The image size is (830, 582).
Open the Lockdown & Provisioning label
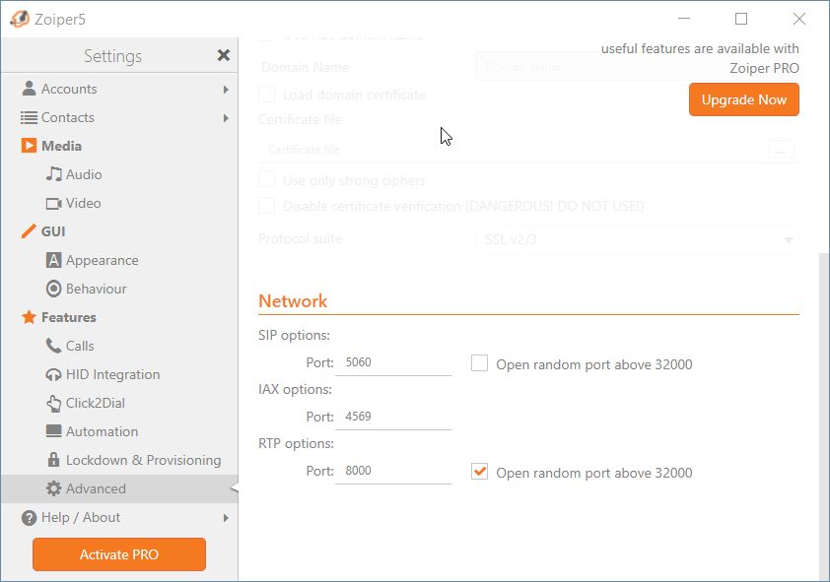(144, 460)
